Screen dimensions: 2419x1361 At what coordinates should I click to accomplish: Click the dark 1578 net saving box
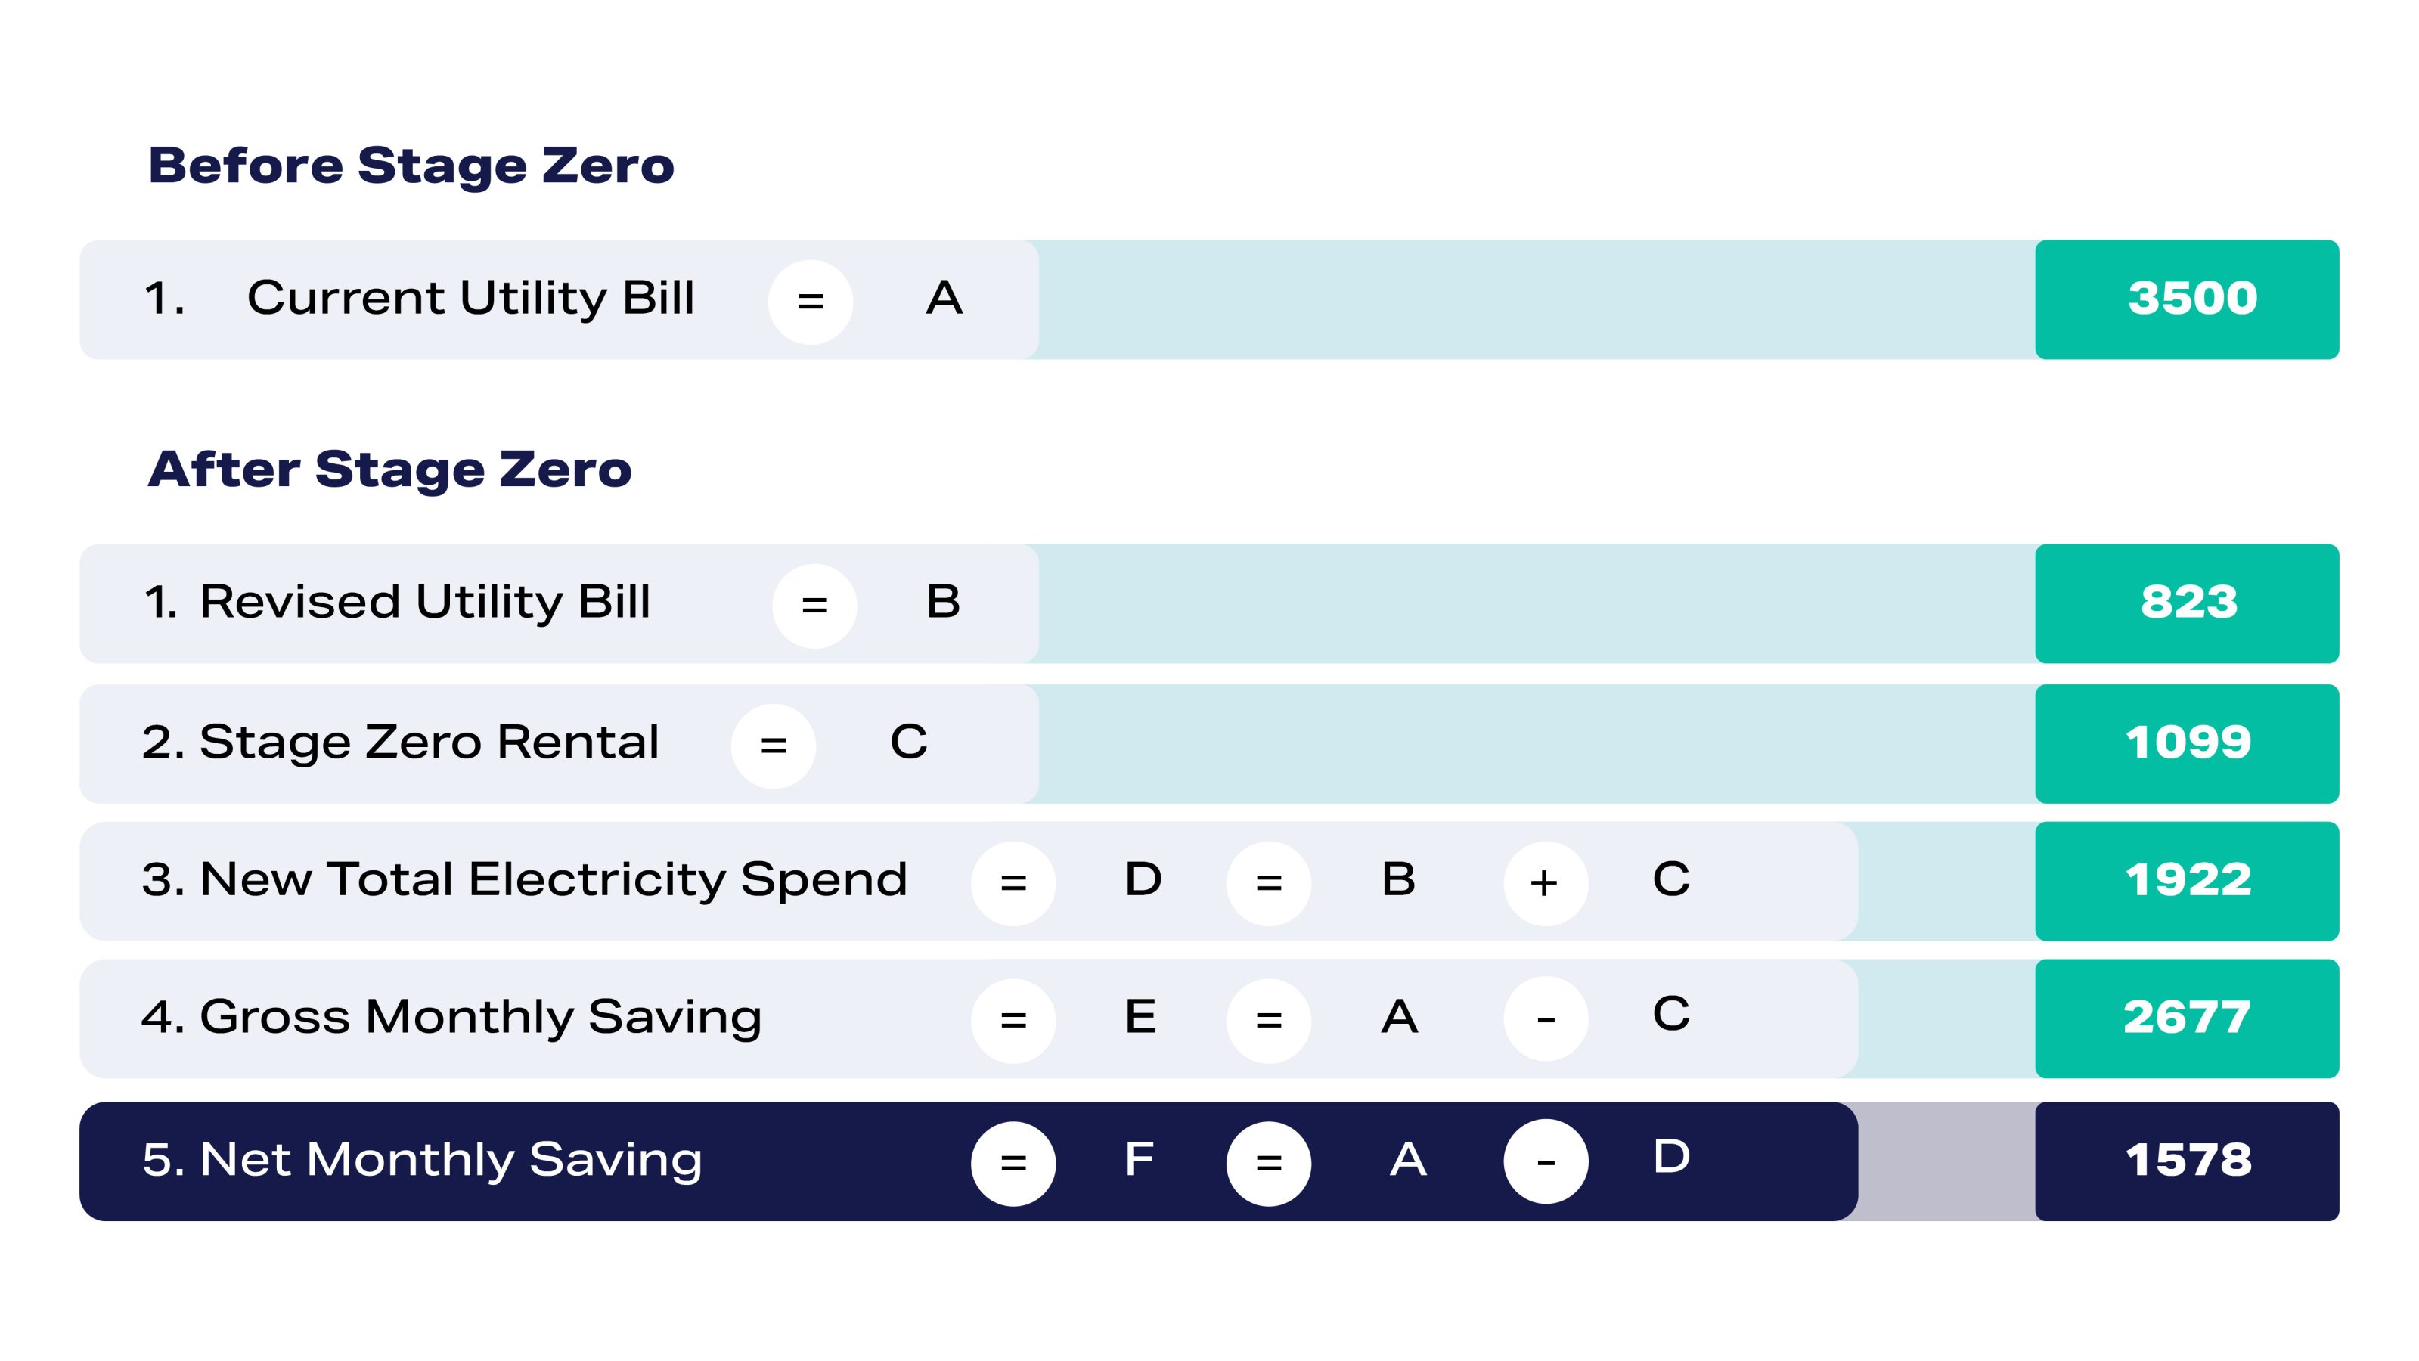(x=2186, y=1161)
